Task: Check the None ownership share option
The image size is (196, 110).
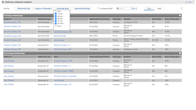Action: (x=56, y=26)
